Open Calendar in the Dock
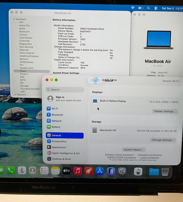This screenshot has width=183, height=202. click(x=22, y=170)
